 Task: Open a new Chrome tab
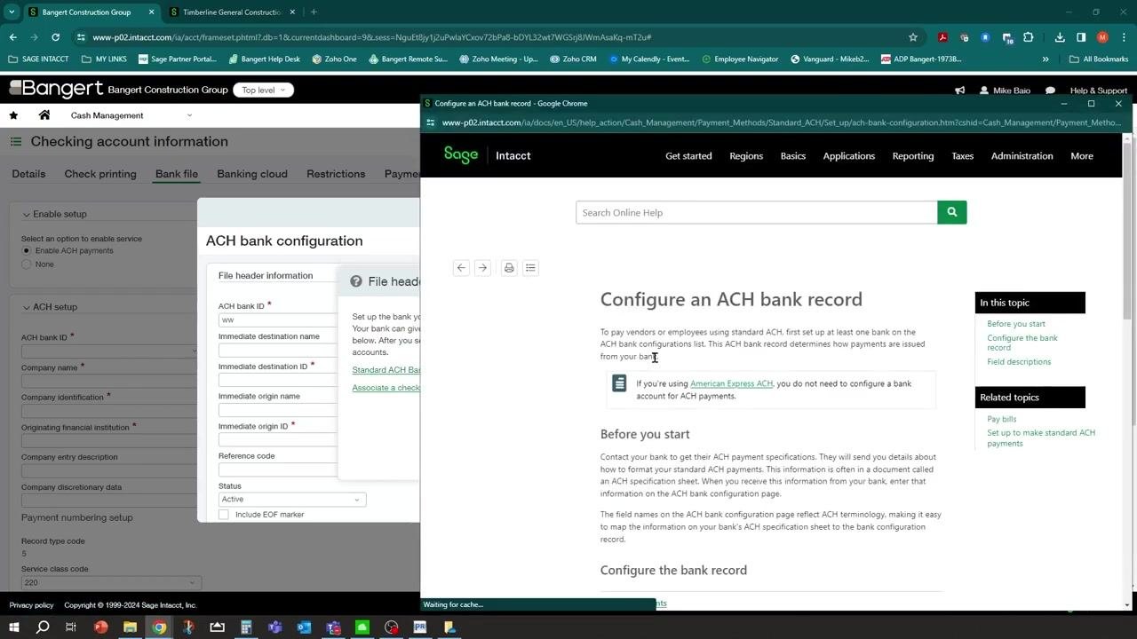(314, 12)
